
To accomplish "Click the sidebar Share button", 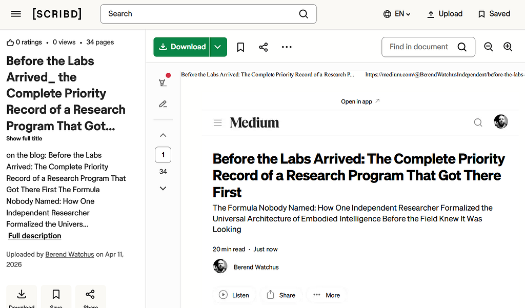I will 90,297.
